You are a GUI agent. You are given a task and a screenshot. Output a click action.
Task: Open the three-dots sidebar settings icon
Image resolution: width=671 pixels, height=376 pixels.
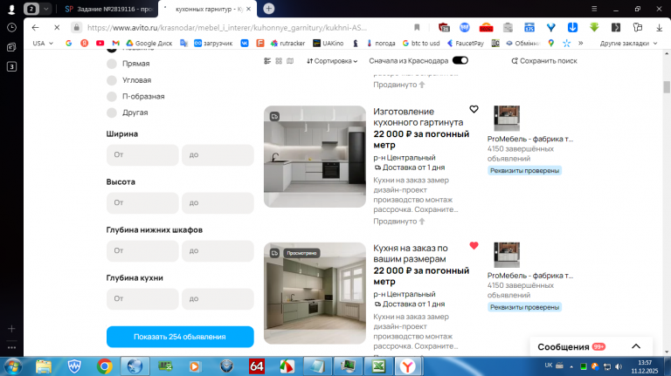[x=11, y=347]
